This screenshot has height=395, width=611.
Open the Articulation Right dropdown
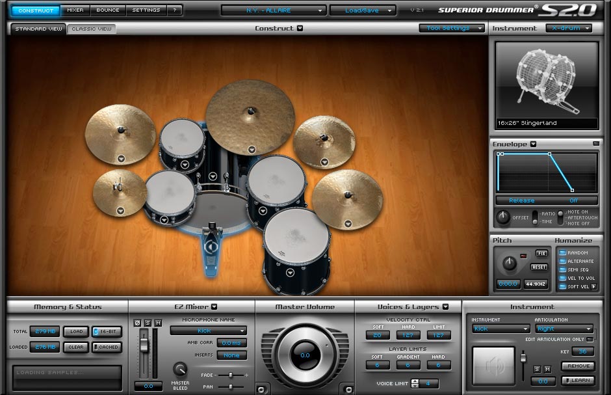(565, 329)
